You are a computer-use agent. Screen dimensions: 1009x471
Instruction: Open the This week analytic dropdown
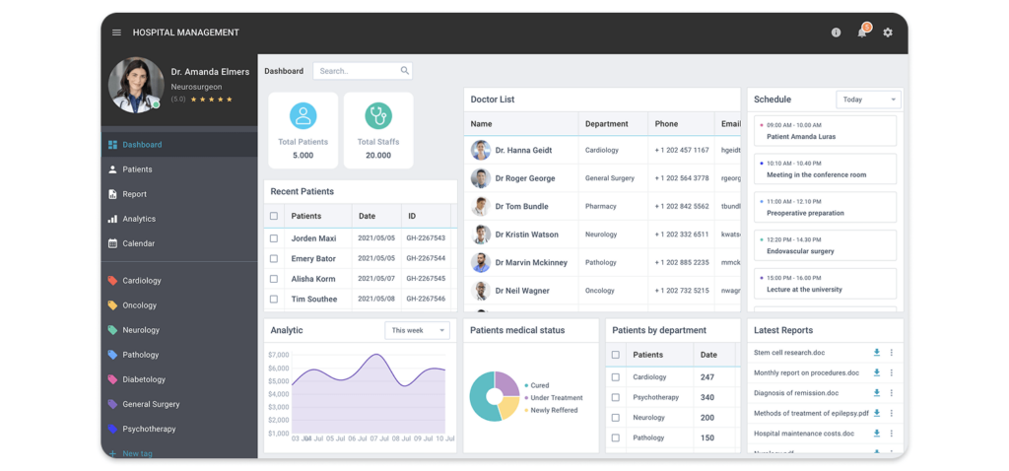coord(417,330)
